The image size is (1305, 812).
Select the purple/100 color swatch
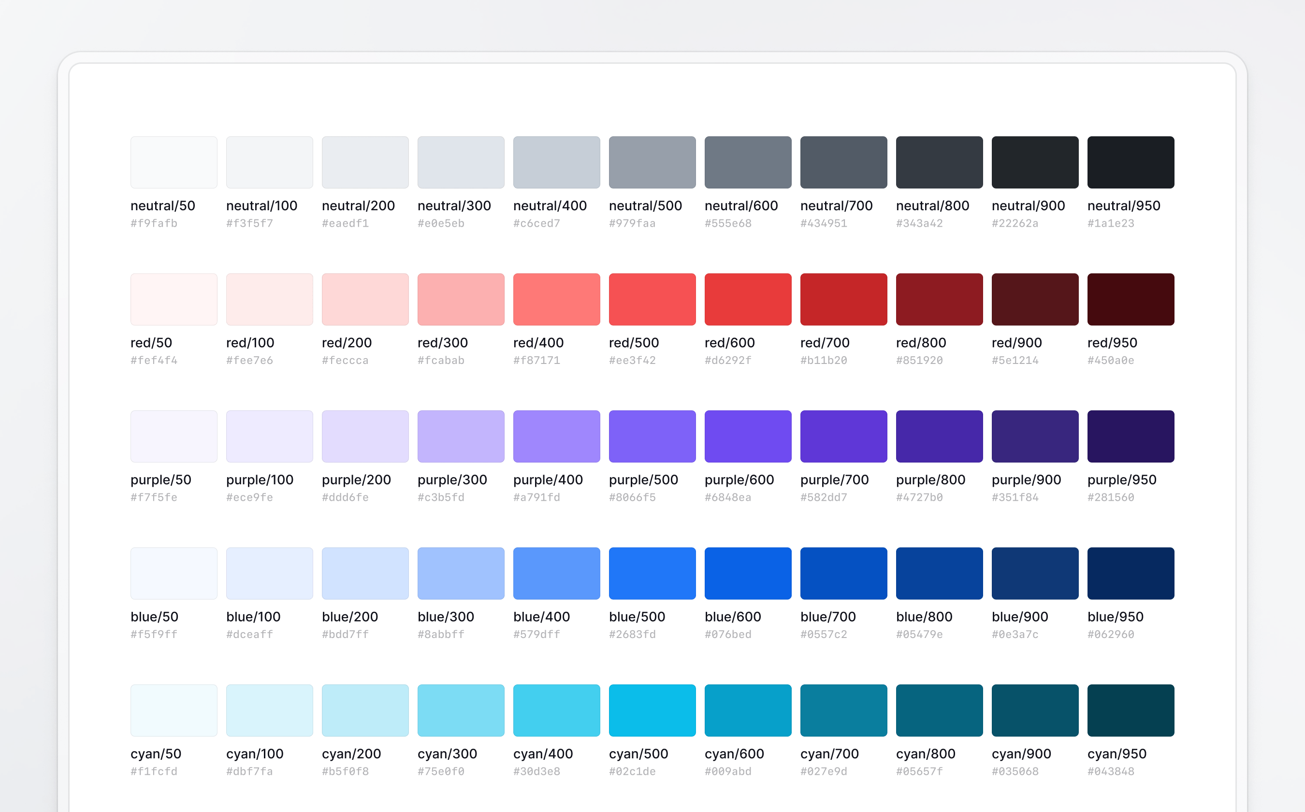269,436
